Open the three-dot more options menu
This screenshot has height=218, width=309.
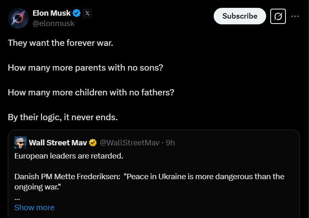click(295, 16)
